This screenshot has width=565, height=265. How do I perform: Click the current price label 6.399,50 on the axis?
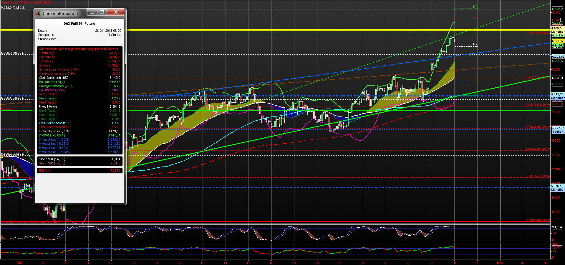(558, 41)
